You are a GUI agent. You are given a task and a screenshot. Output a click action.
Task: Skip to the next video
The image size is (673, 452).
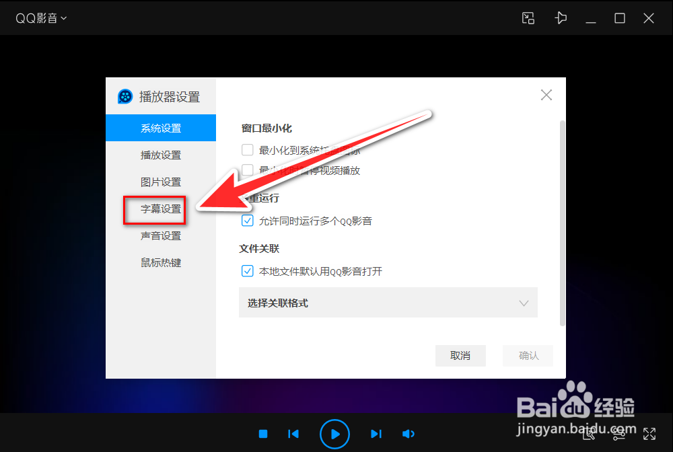tap(376, 434)
